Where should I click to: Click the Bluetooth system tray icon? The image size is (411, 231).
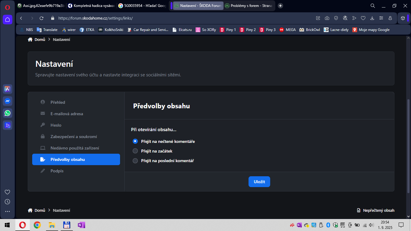(x=328, y=225)
